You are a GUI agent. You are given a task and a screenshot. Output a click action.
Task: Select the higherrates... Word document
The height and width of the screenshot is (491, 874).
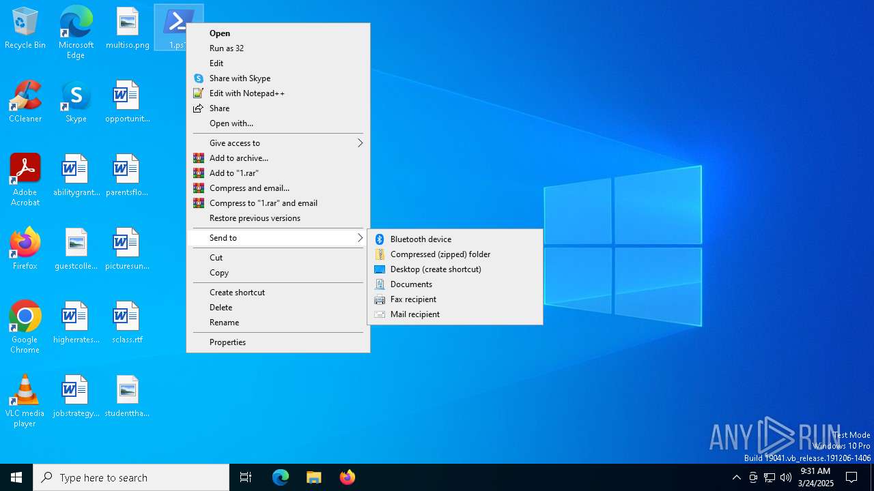pyautogui.click(x=76, y=323)
